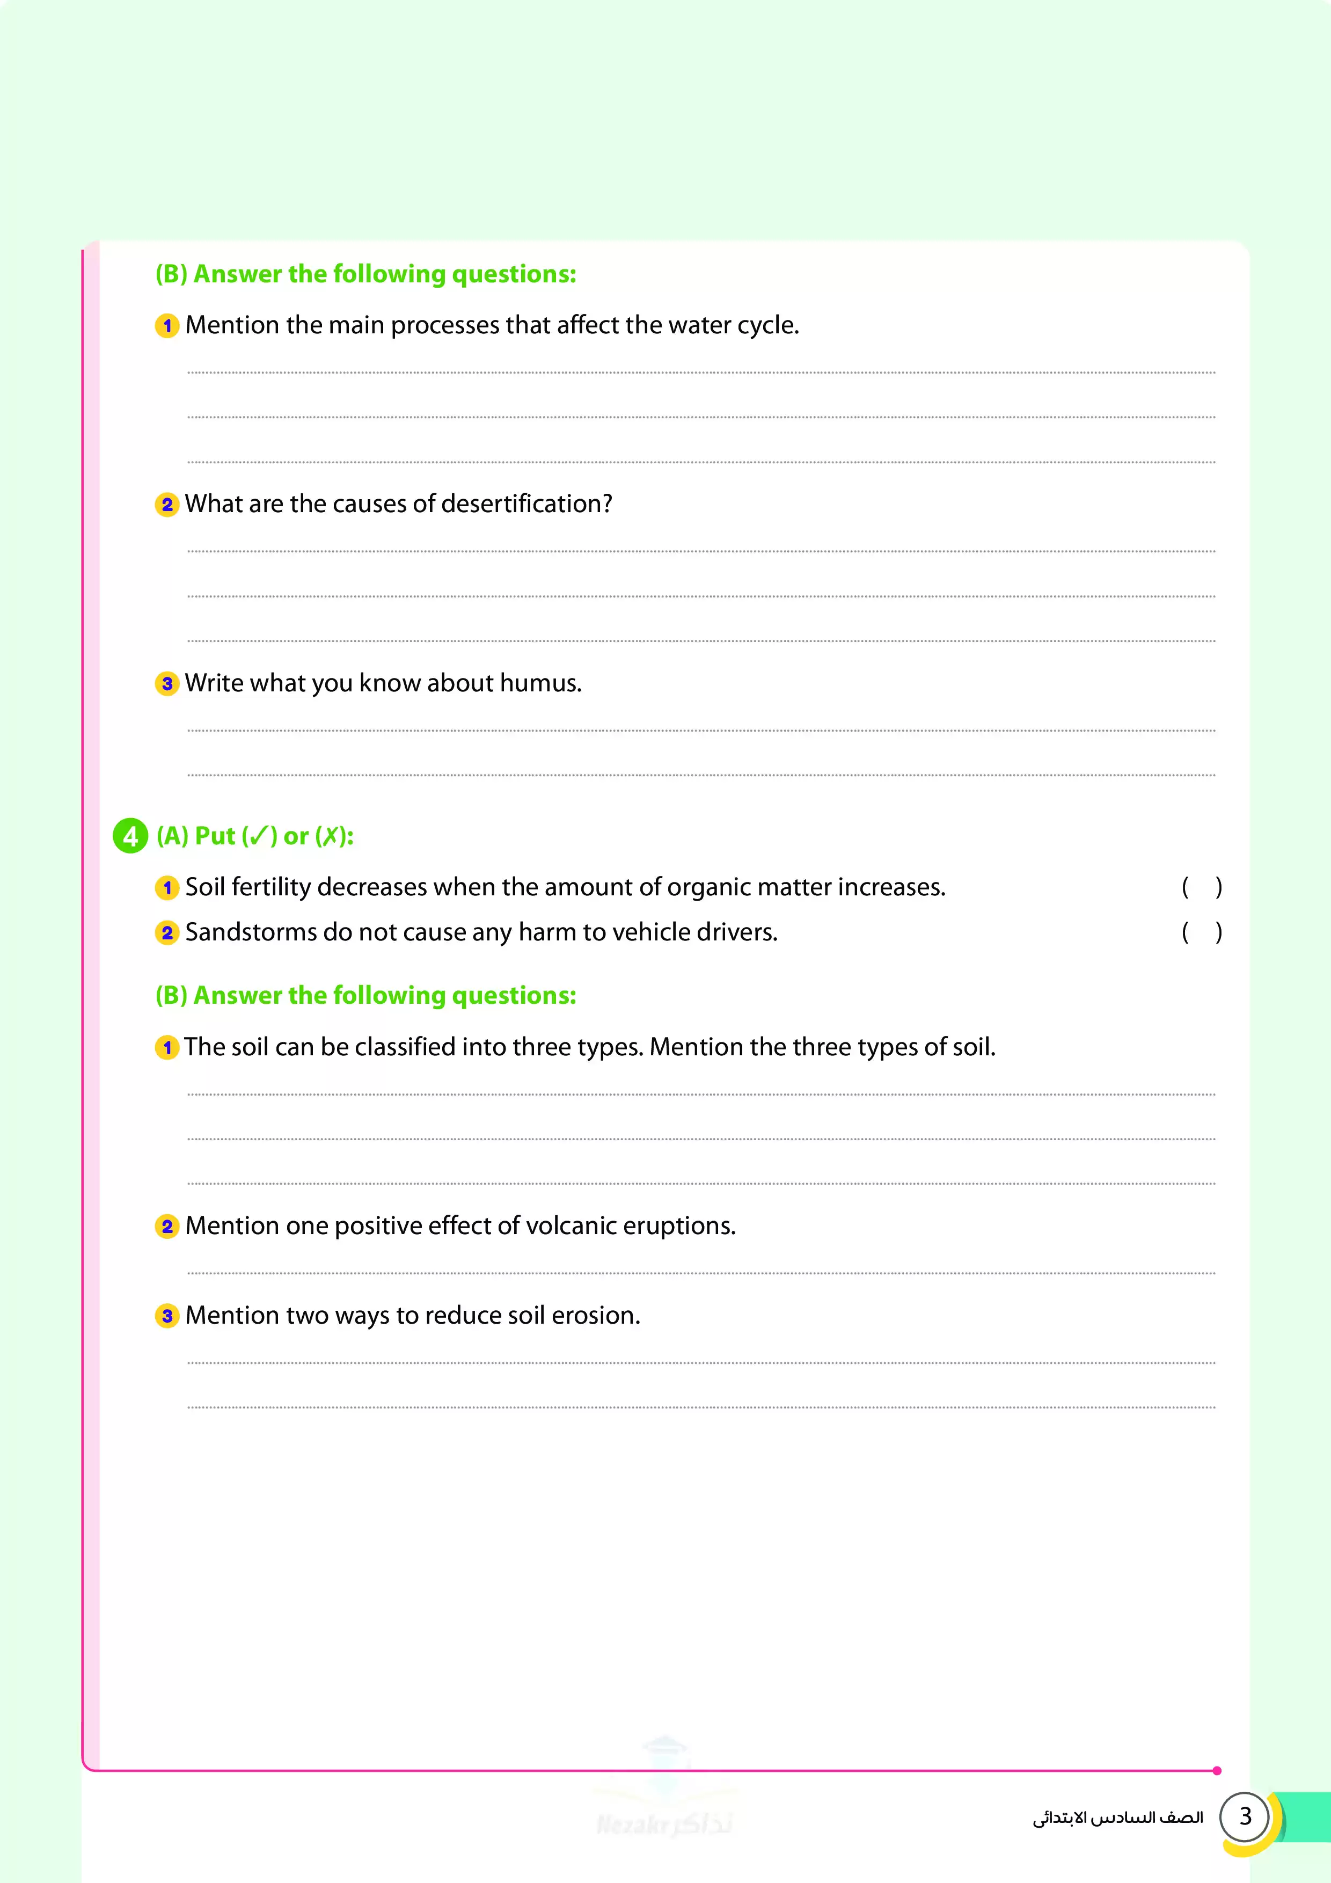The image size is (1331, 1883).
Task: Mark the answer brackets for the soil fertility statement
Action: pos(1202,887)
